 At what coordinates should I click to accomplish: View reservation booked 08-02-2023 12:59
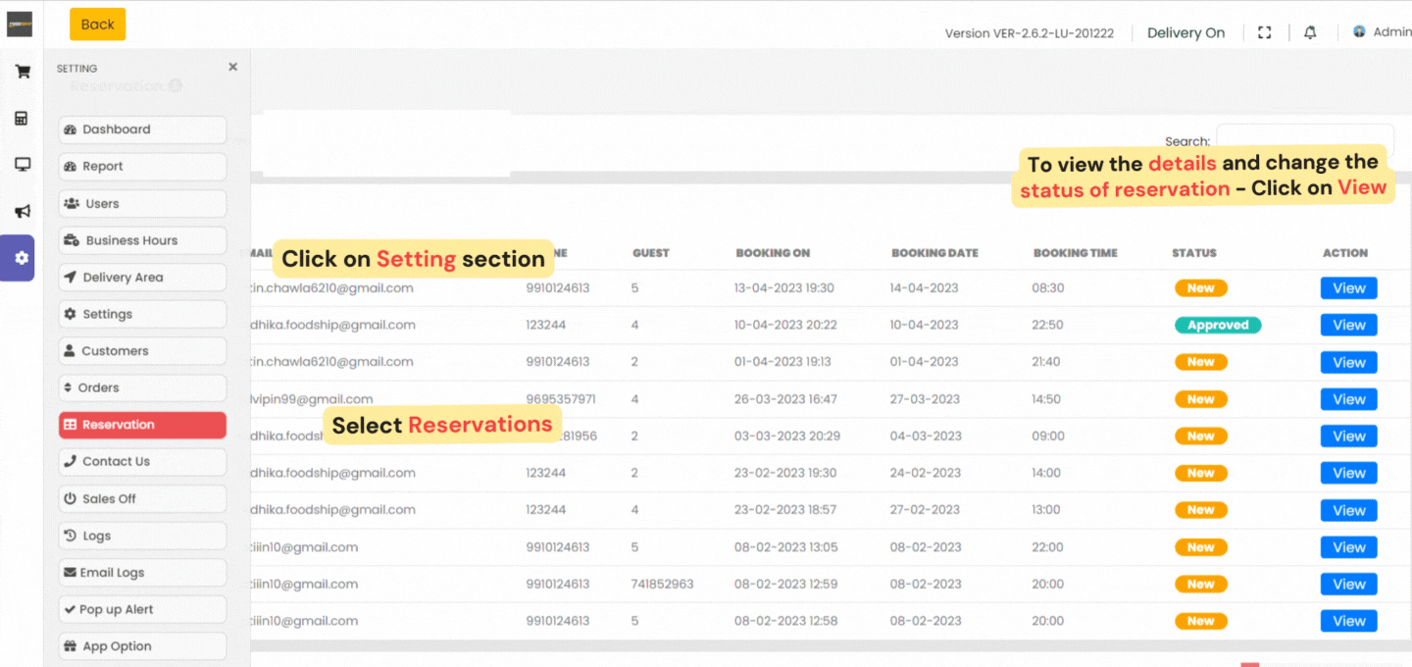[x=1348, y=584]
